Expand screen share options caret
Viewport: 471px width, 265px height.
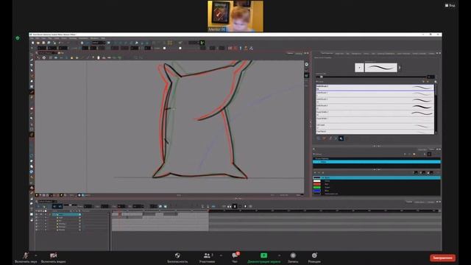point(279,255)
